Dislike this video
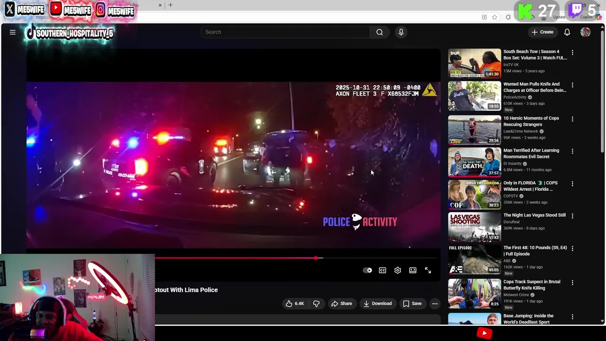This screenshot has width=606, height=341. click(x=316, y=304)
